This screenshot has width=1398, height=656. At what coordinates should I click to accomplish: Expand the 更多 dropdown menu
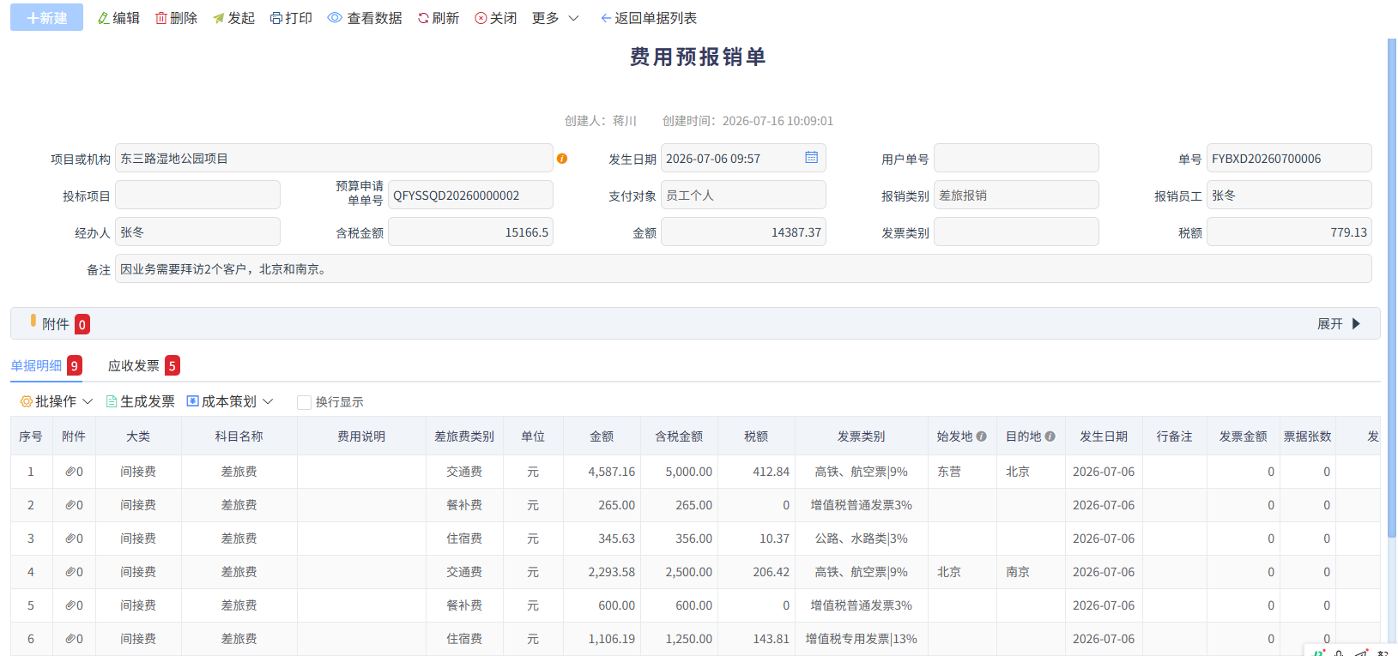(555, 18)
